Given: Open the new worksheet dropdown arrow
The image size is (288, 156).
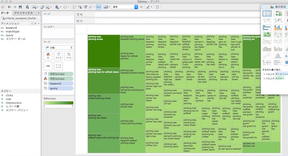Looking at the screenshot, I should 38,7.
